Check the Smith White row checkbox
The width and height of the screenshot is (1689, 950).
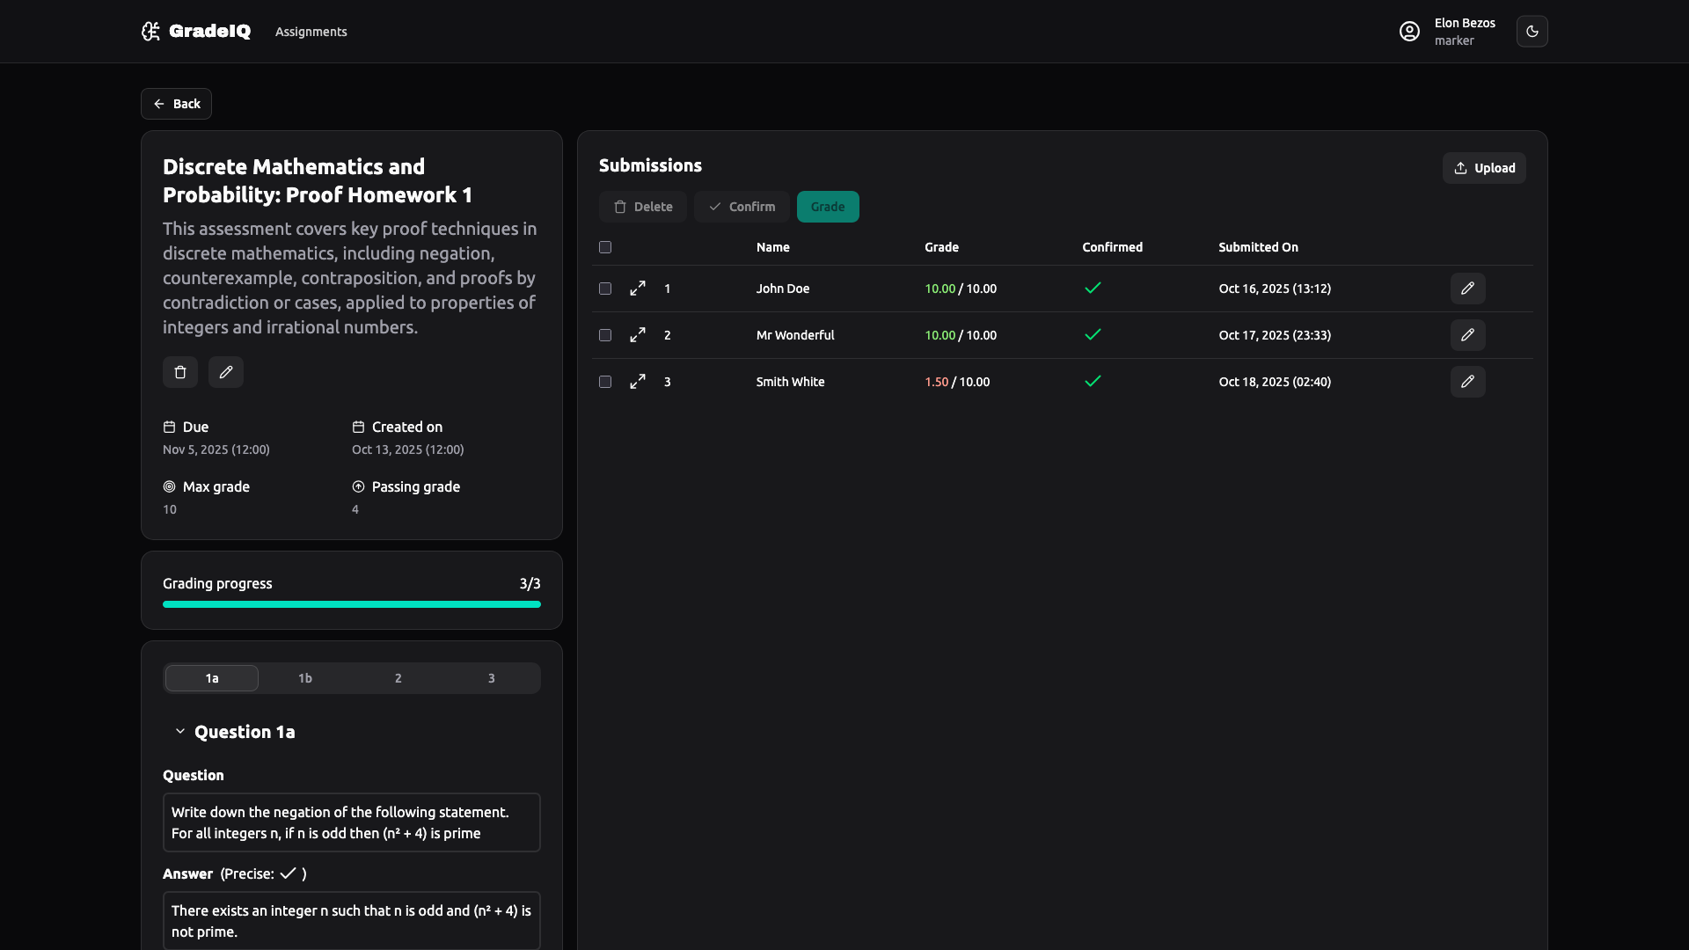[x=605, y=382]
